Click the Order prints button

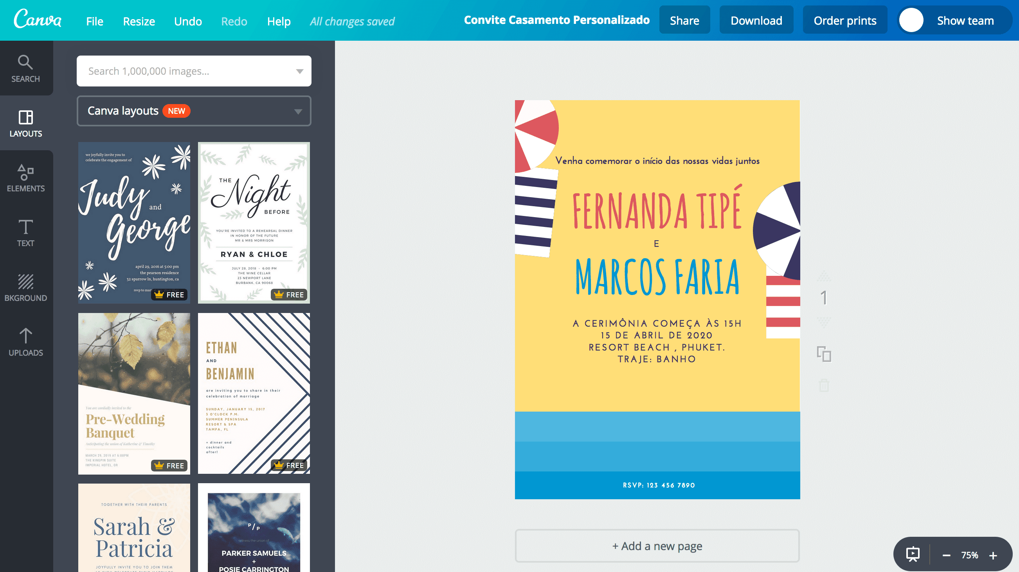(845, 20)
